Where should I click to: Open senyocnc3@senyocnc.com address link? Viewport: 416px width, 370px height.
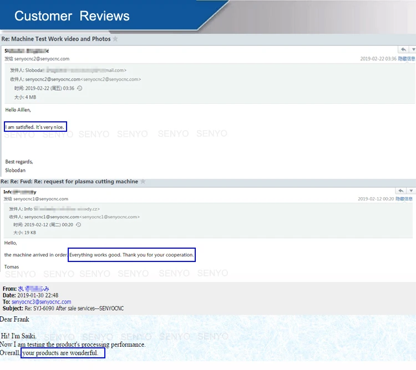pos(42,302)
